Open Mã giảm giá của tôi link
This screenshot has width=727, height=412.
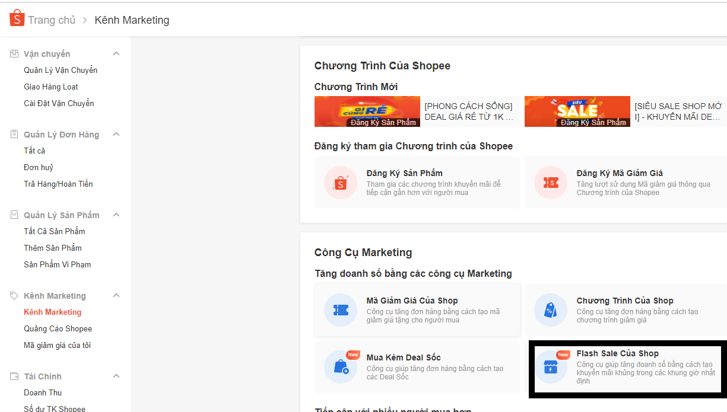pos(57,346)
